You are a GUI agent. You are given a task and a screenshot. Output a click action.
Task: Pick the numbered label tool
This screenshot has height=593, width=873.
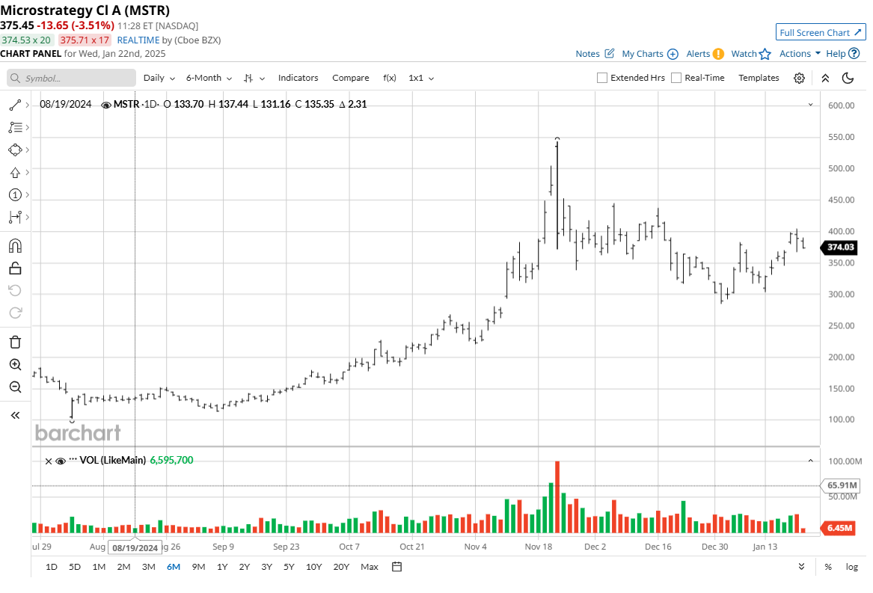pyautogui.click(x=15, y=195)
